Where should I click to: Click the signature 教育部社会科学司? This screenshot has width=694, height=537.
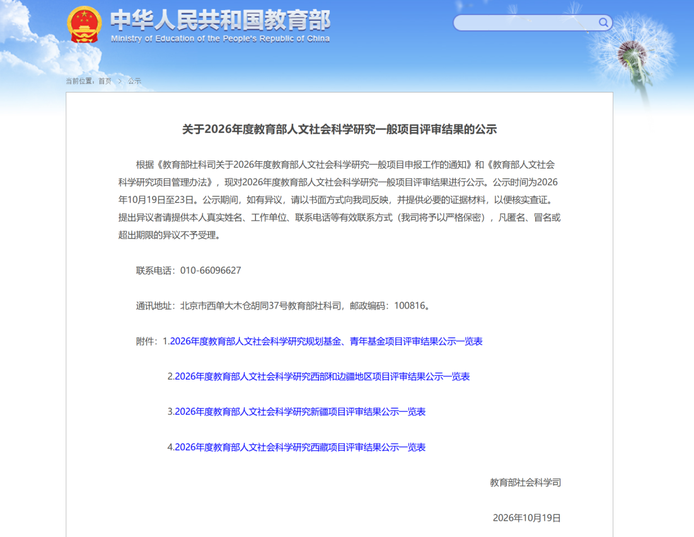click(x=525, y=483)
